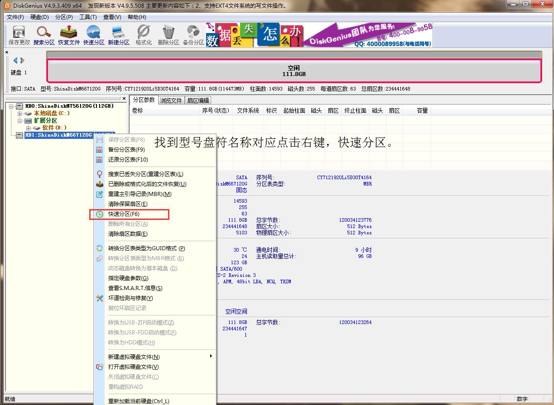The image size is (554, 405).
Task: Collapse the HD0:ShineDiskM756120G tree node
Action: click(x=11, y=106)
